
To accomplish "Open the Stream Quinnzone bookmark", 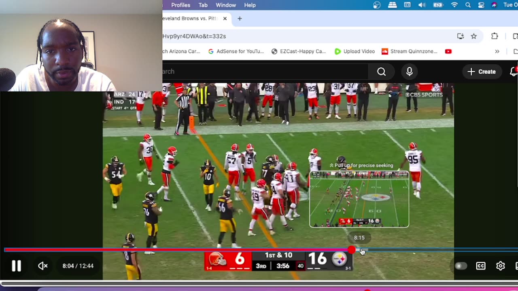I will pos(410,51).
